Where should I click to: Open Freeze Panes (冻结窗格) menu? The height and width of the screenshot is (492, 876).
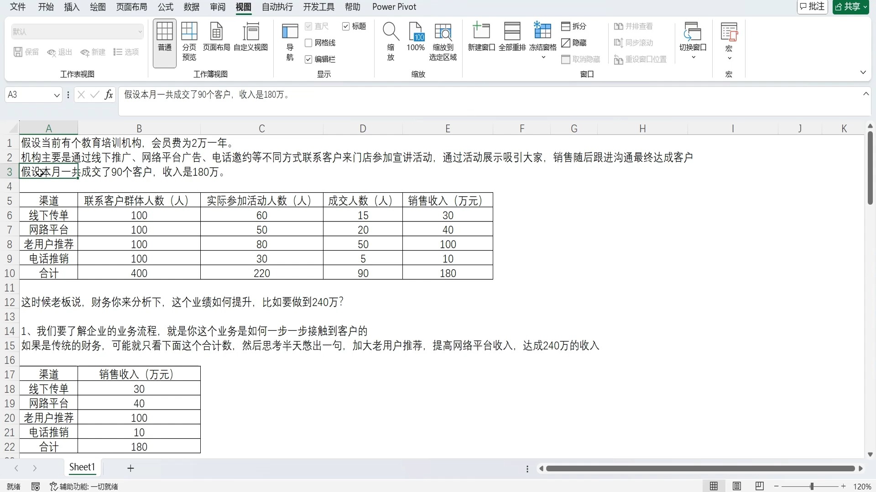(543, 41)
